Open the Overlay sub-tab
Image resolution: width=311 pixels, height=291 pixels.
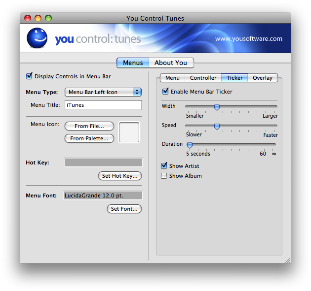click(263, 78)
